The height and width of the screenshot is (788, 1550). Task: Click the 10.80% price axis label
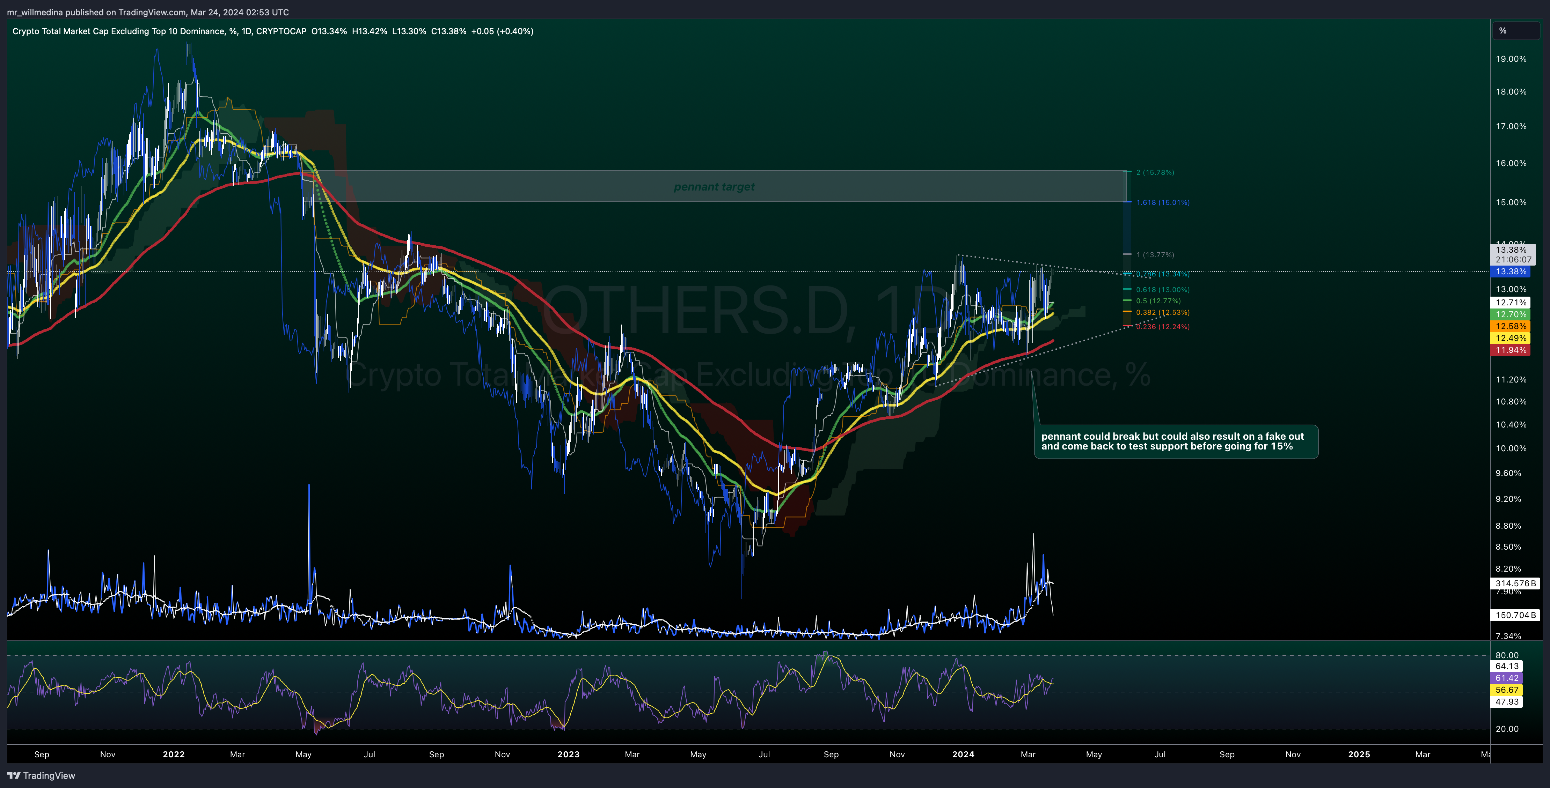(1511, 402)
